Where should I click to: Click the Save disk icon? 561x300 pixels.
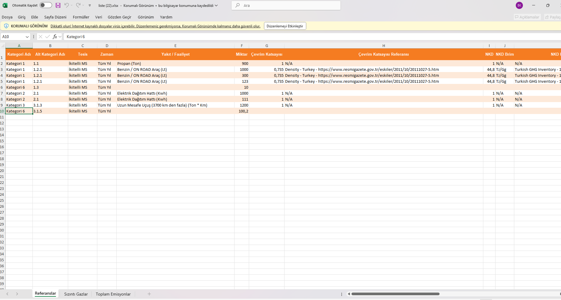click(58, 5)
